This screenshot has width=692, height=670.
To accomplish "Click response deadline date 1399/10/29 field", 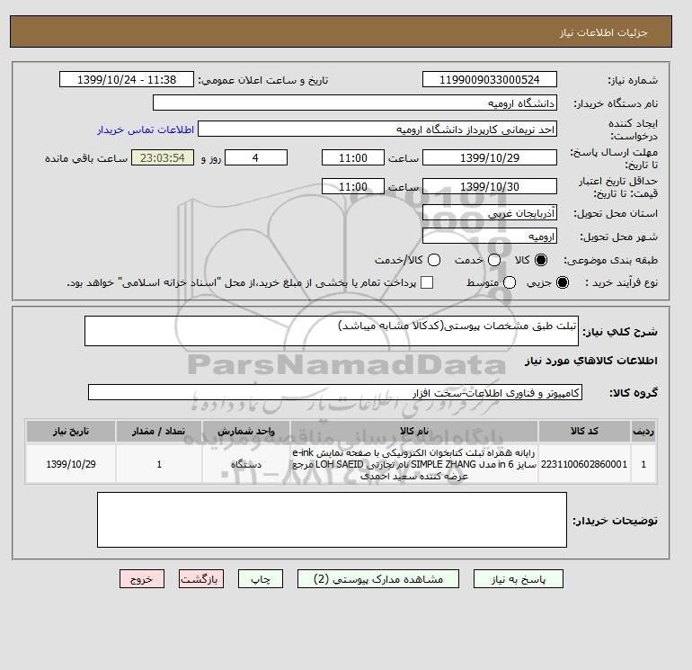I will click(x=490, y=157).
